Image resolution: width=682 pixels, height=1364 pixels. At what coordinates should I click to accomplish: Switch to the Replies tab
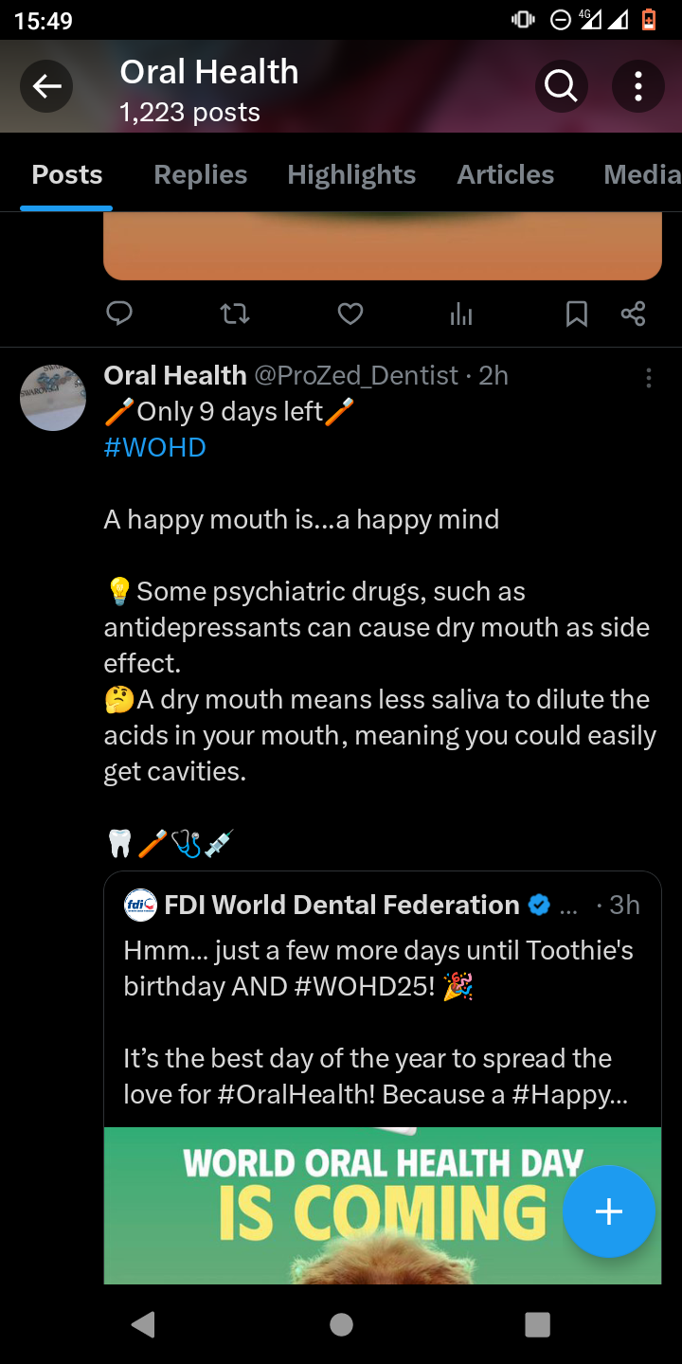tap(200, 175)
